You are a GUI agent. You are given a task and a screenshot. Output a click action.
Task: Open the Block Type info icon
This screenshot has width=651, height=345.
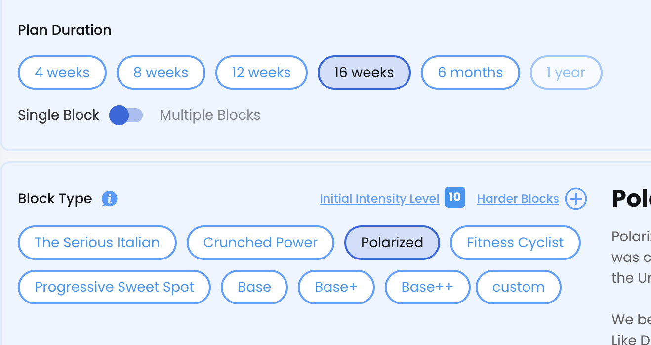click(x=109, y=199)
